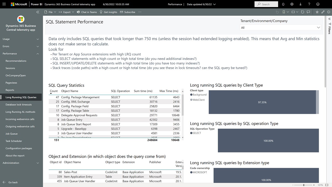Screen dimensions: 332x187
Task: Click the edit pencil icon
Action: pyautogui.click(x=323, y=12)
